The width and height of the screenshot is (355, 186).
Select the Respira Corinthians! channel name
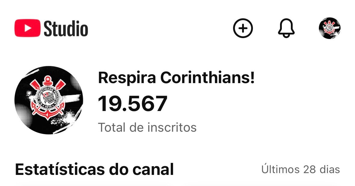[x=176, y=78]
